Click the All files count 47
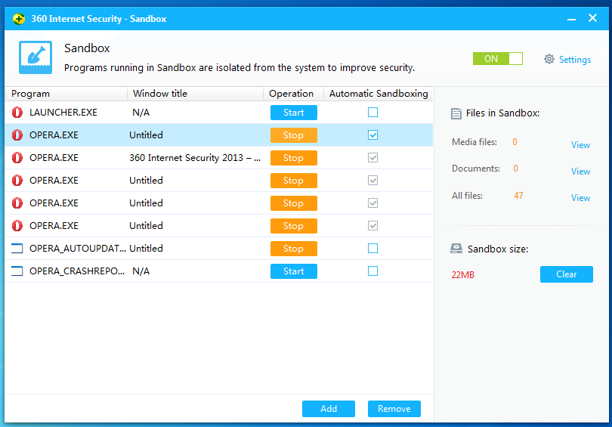 [518, 196]
